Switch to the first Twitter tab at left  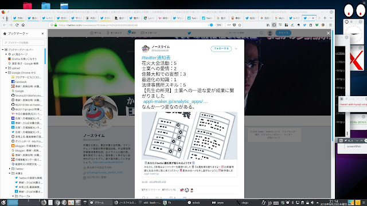pos(18,18)
